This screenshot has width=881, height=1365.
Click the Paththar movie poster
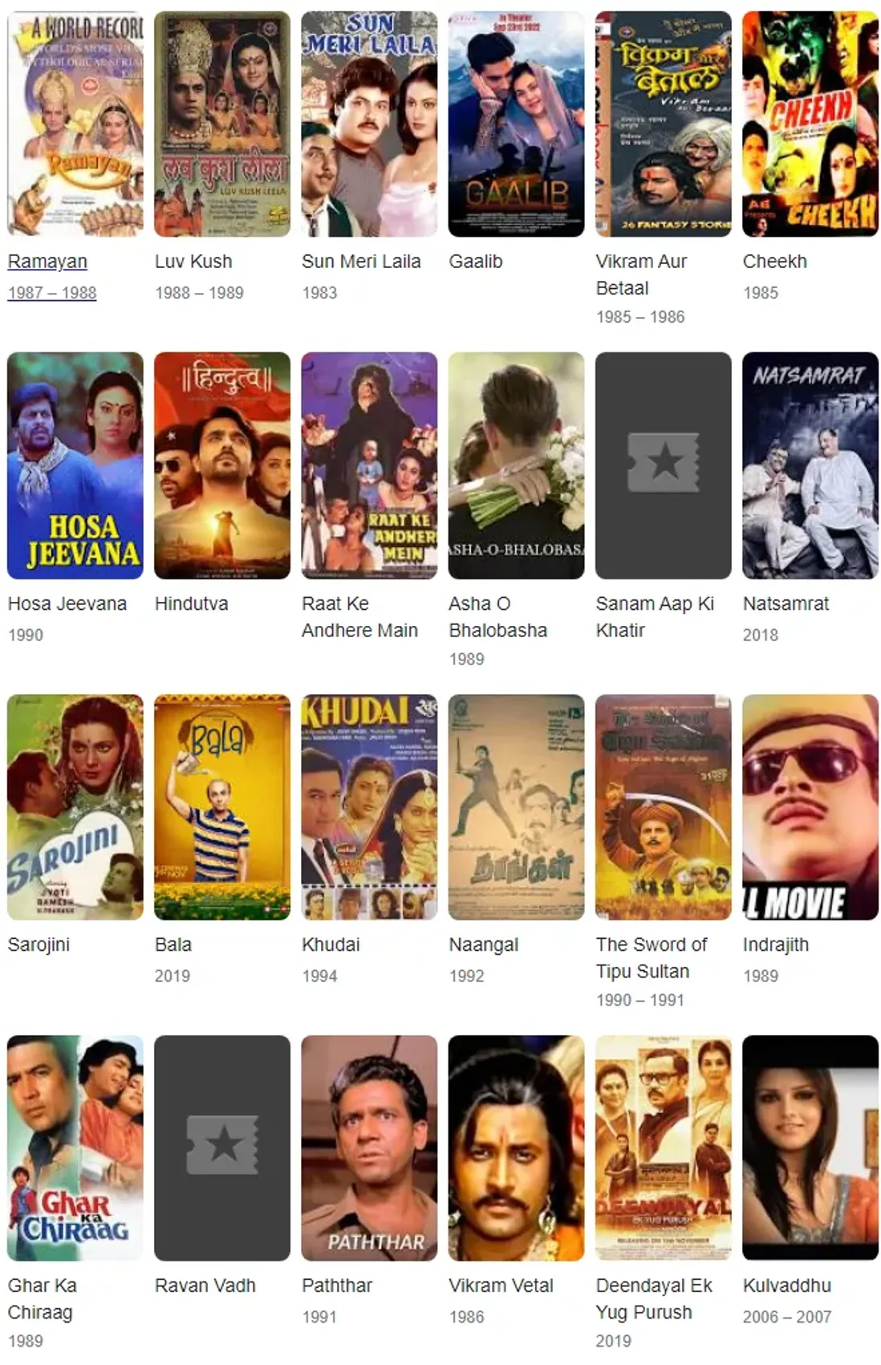[369, 1148]
